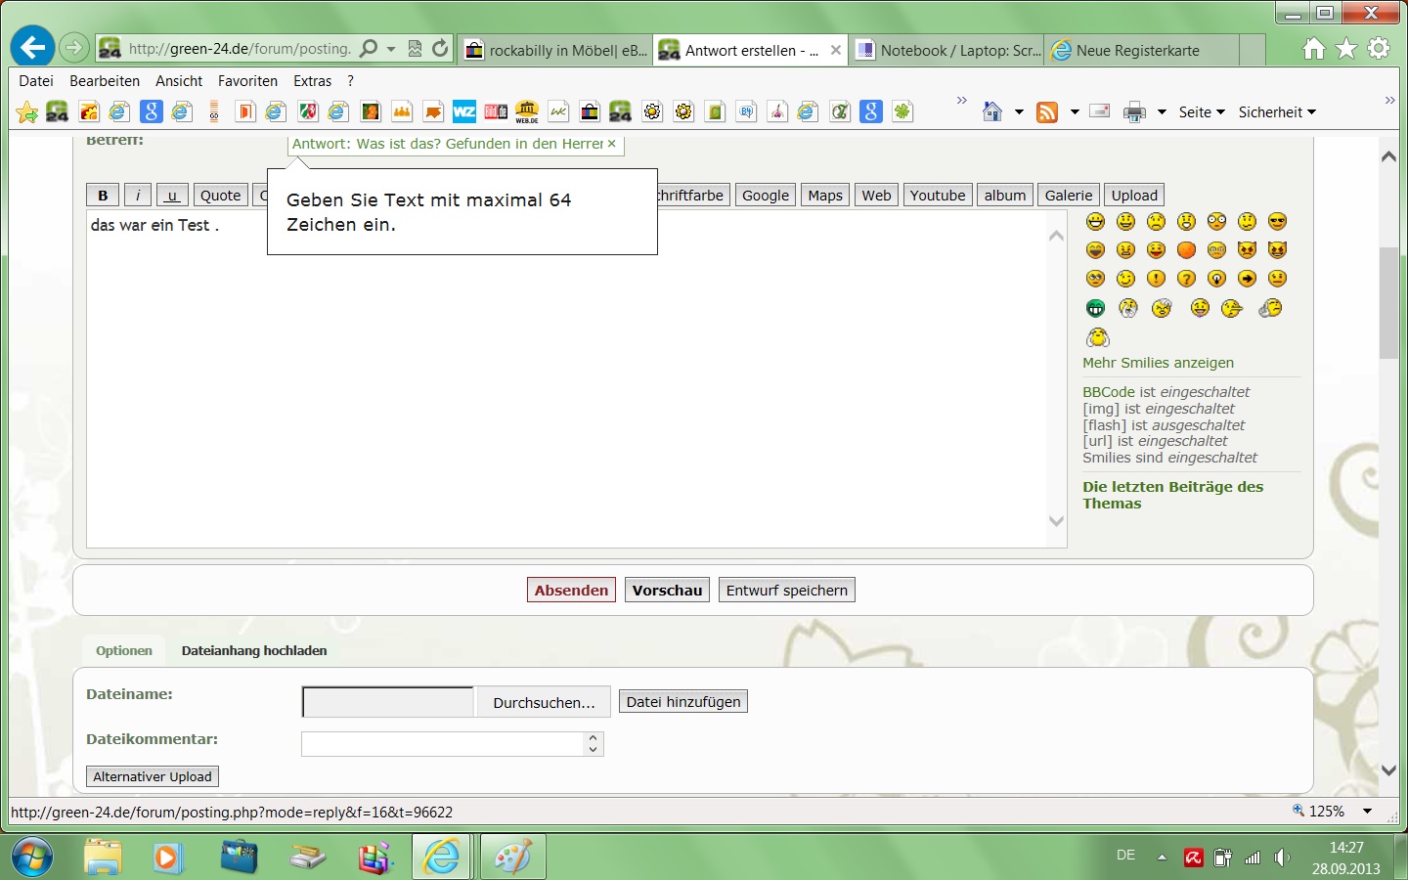Click the printer icon in command bar

pyautogui.click(x=1134, y=112)
